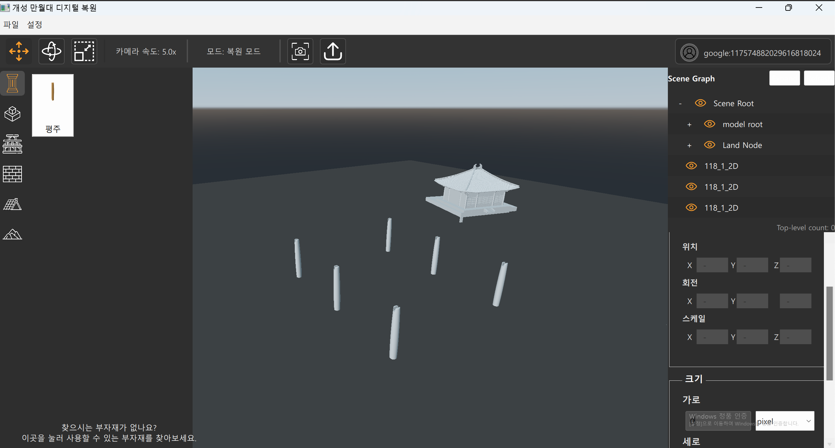
Task: Open the 설정 menu
Action: [35, 24]
